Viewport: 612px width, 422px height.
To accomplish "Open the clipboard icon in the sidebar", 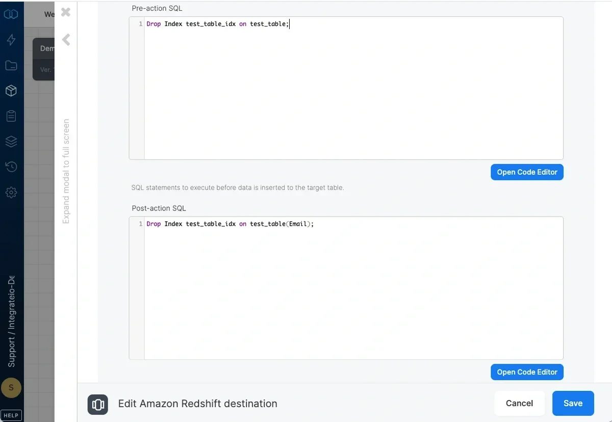I will 11,116.
